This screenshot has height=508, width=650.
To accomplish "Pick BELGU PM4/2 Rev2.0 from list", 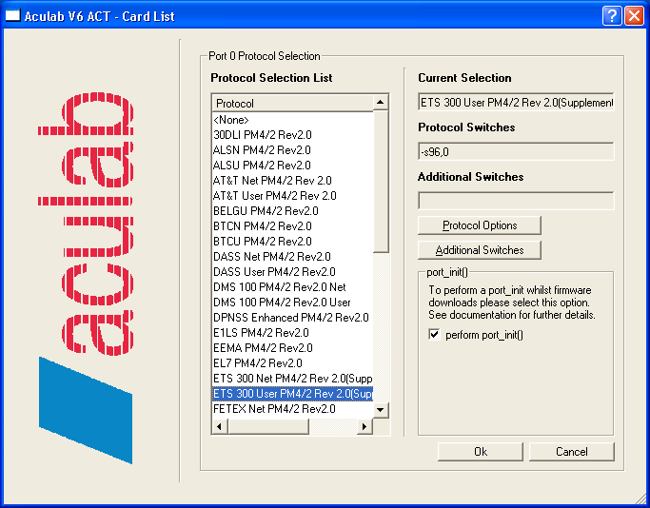I will pos(293,211).
